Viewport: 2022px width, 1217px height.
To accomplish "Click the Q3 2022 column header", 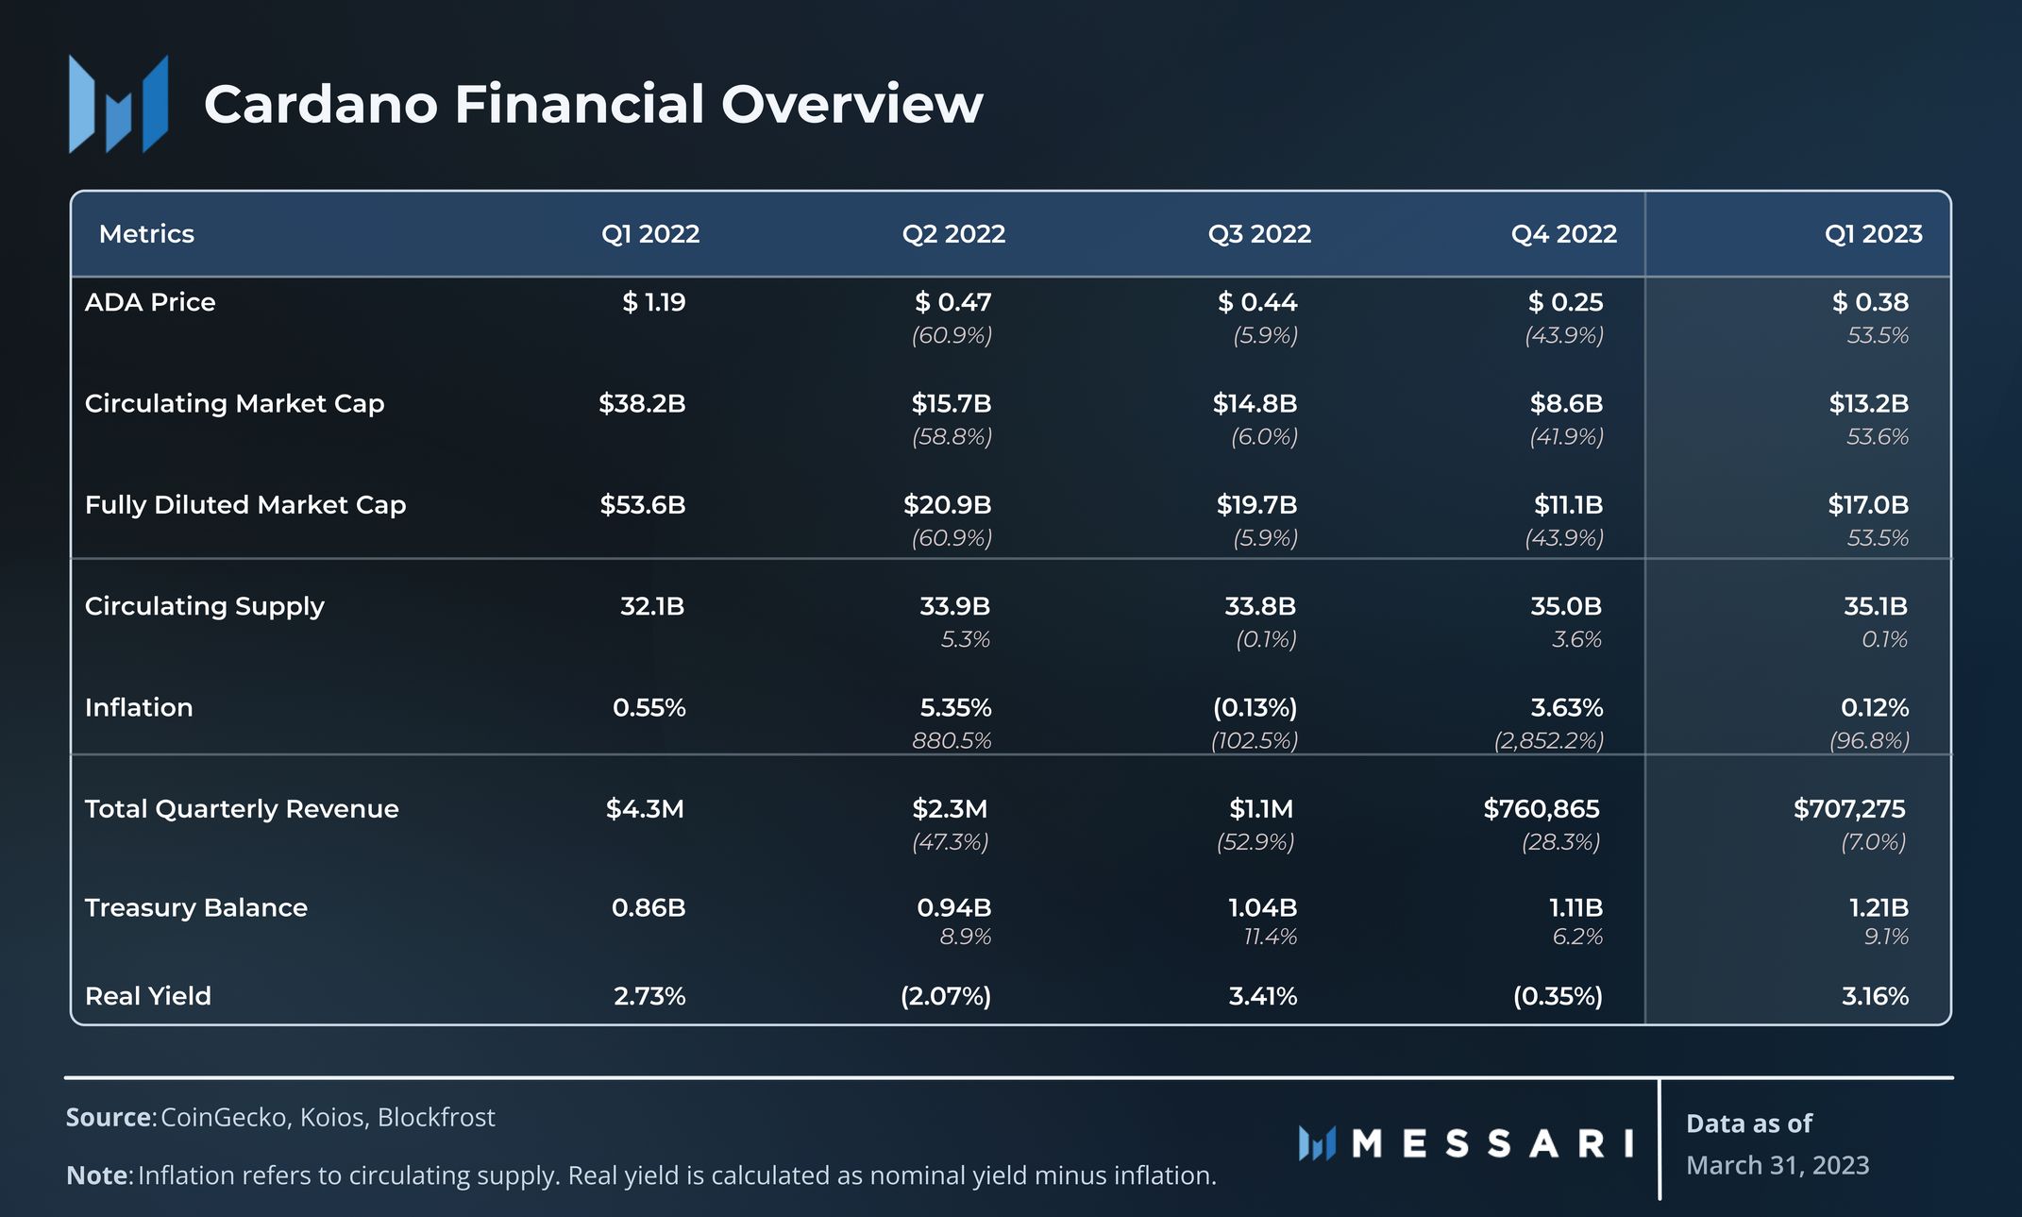I will point(1259,234).
